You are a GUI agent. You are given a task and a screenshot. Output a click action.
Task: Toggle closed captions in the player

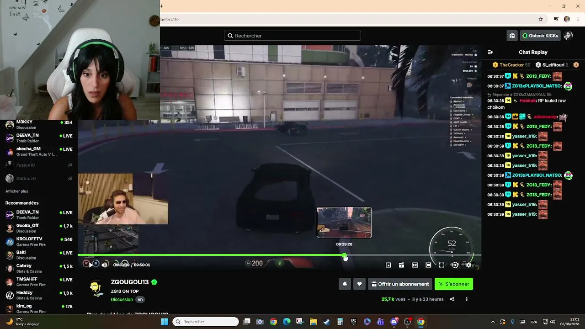click(x=415, y=265)
